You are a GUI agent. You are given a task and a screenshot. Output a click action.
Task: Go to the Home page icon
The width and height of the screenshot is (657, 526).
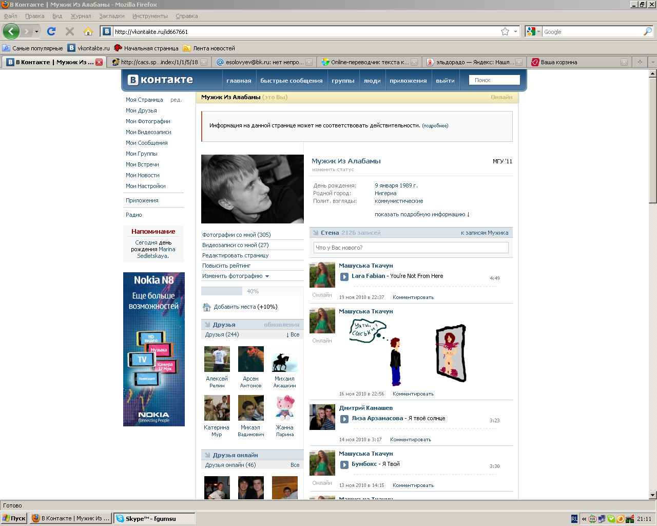[88, 31]
